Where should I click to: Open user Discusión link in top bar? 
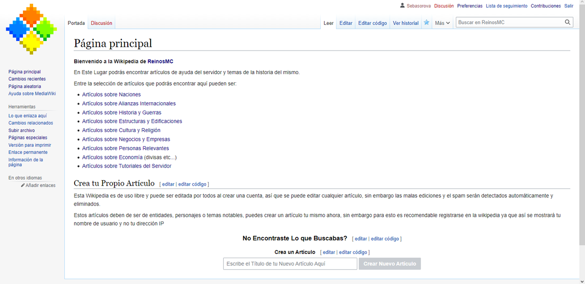[x=444, y=6]
